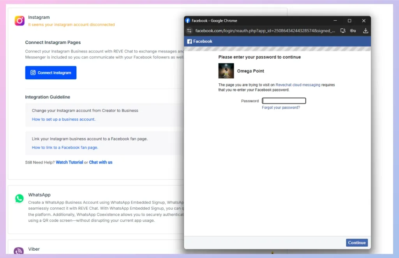Open the Watch Tutorial link
The height and width of the screenshot is (258, 399).
click(69, 162)
